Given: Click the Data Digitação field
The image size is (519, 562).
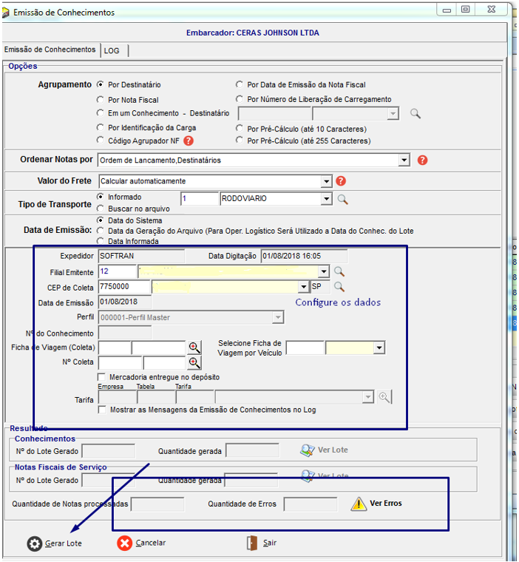Looking at the screenshot, I should point(305,256).
